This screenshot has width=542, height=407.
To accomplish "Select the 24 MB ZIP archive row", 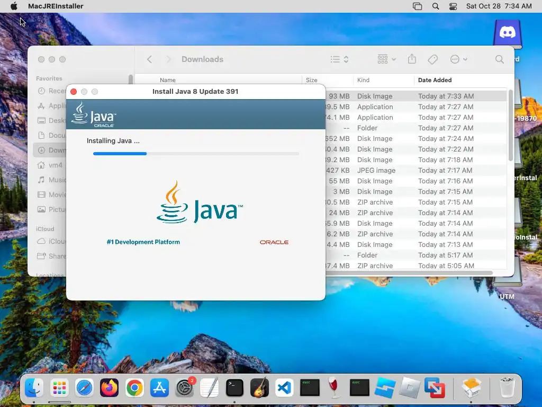I will (x=416, y=213).
